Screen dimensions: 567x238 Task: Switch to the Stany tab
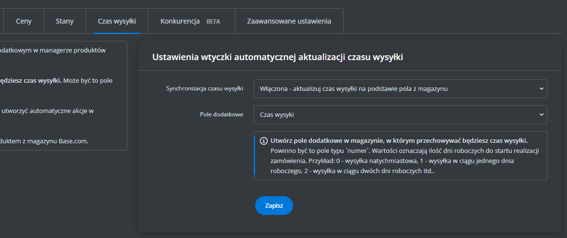pyautogui.click(x=64, y=21)
